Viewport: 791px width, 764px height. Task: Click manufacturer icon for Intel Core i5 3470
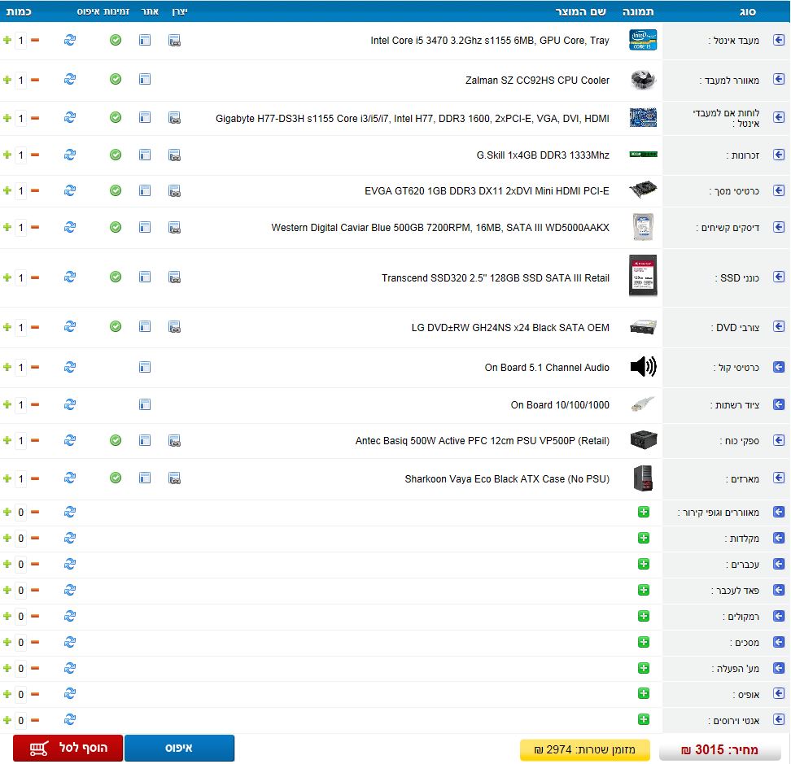click(174, 40)
